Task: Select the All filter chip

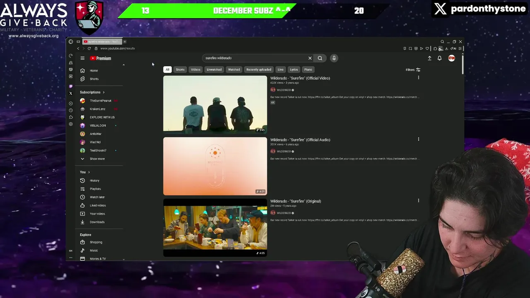Action: (167, 70)
